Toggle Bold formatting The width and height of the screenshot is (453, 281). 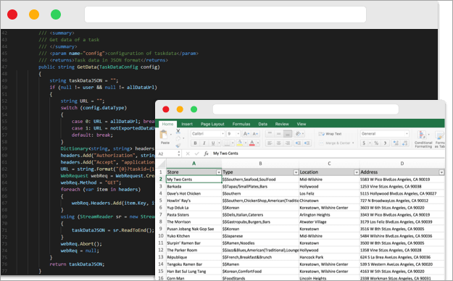pyautogui.click(x=195, y=143)
